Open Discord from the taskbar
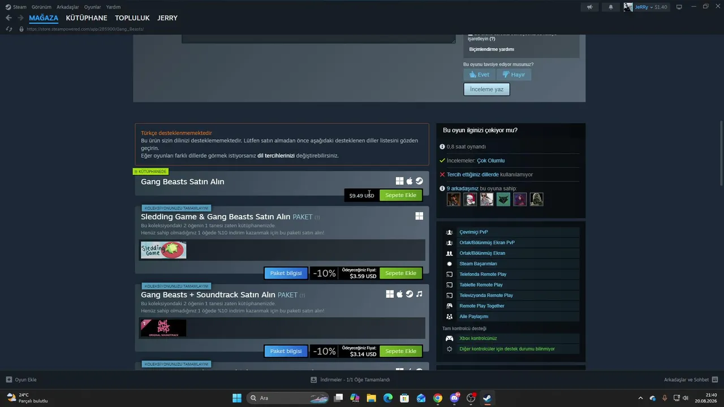The width and height of the screenshot is (724, 407). pyautogui.click(x=454, y=398)
